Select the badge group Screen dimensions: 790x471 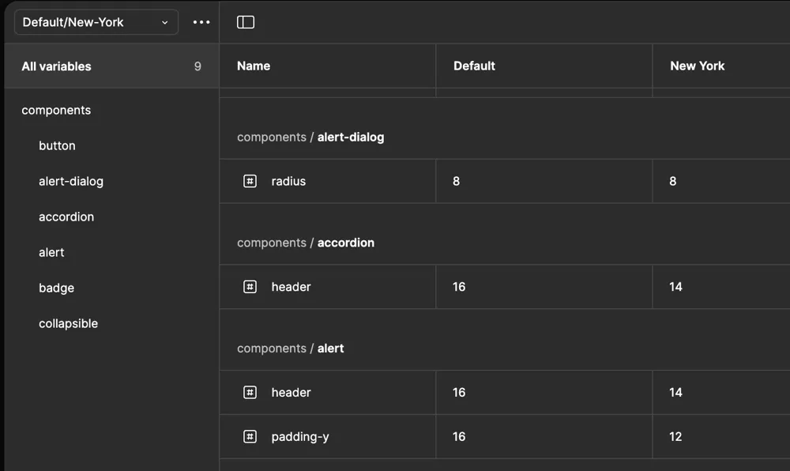[x=56, y=288]
